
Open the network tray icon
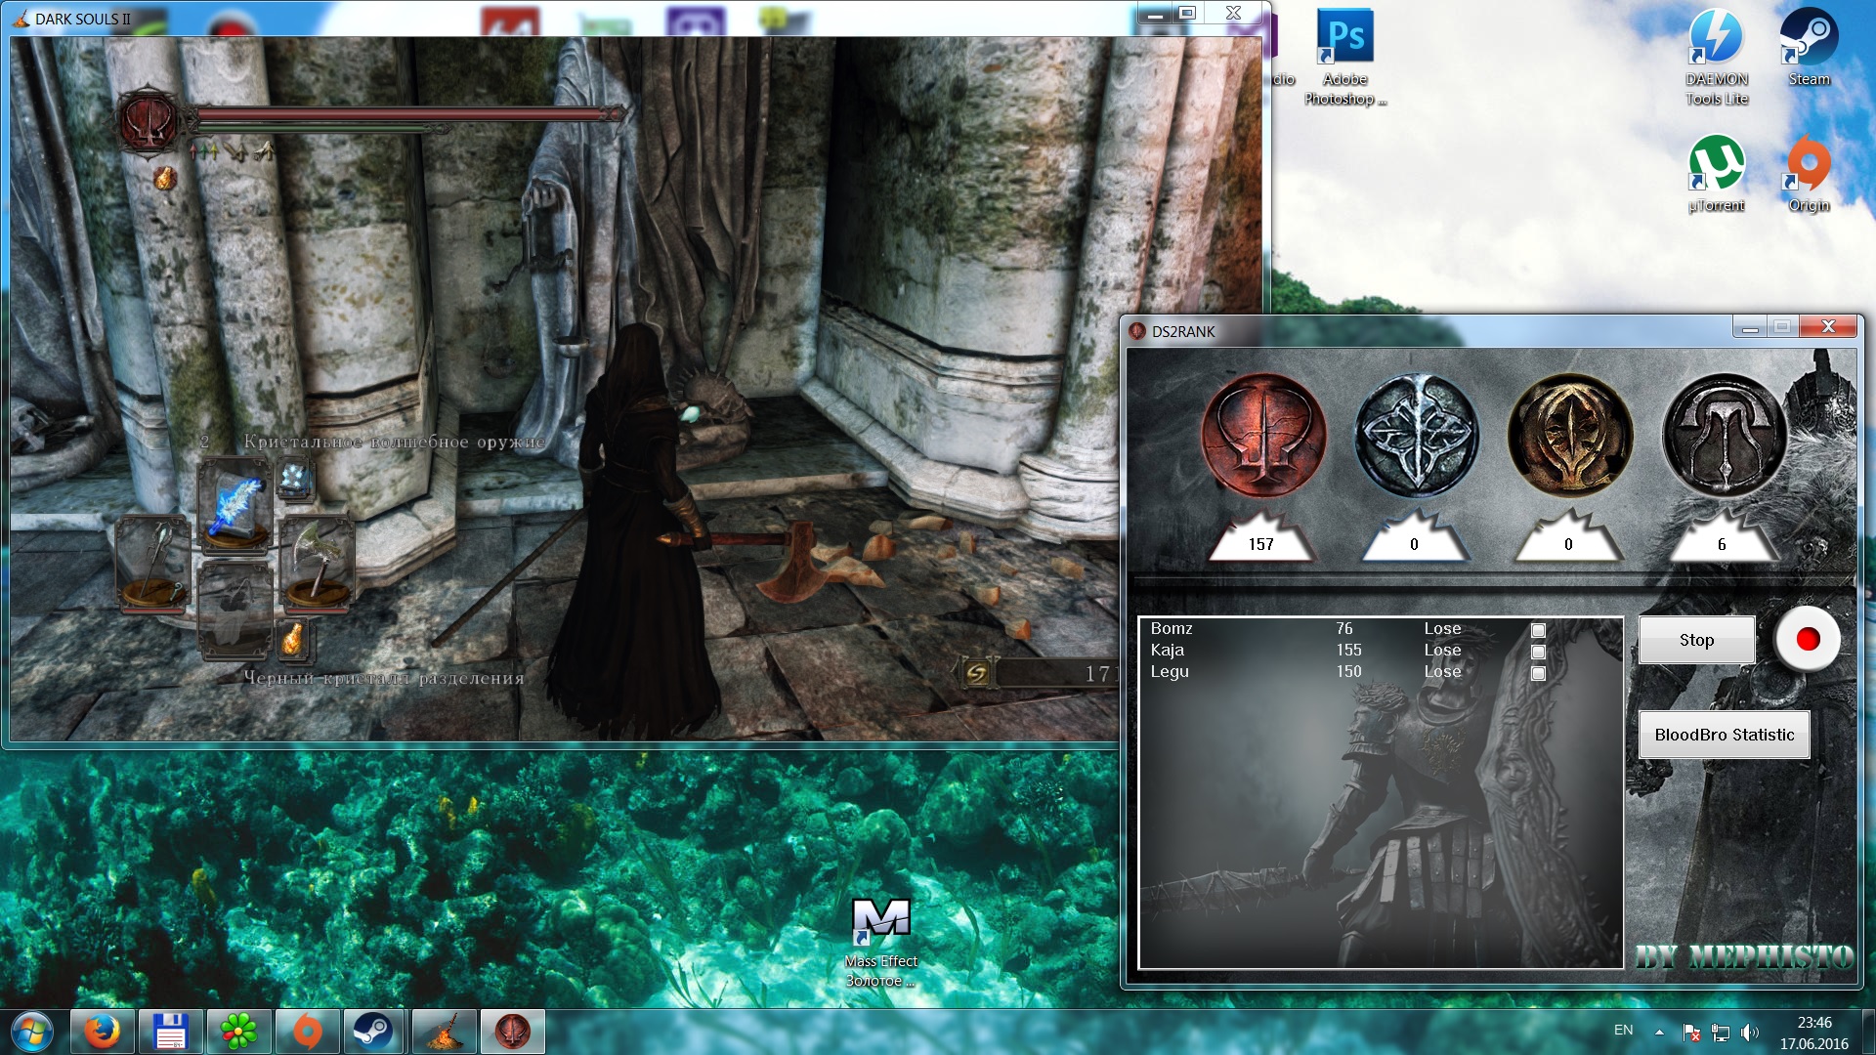(x=1721, y=1032)
